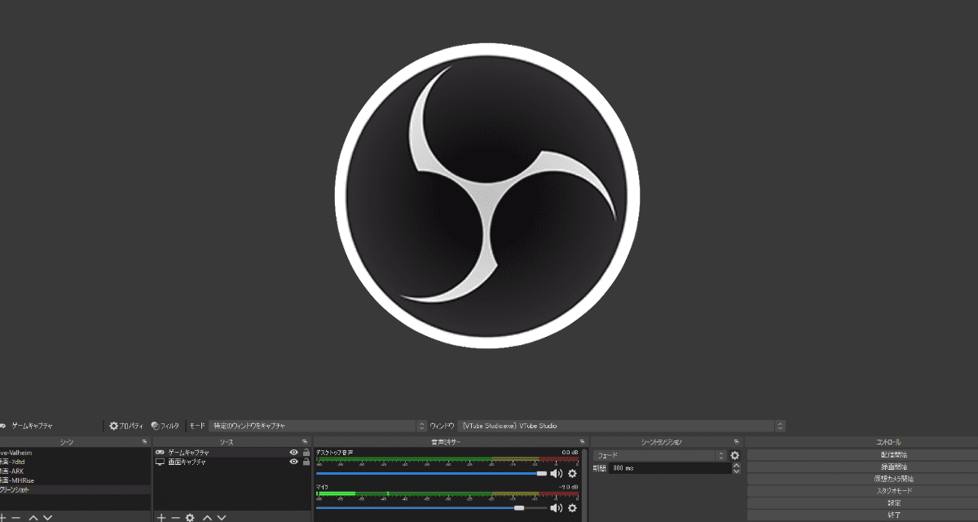Open フィルタ (Filters) for the selected source

[x=165, y=426]
